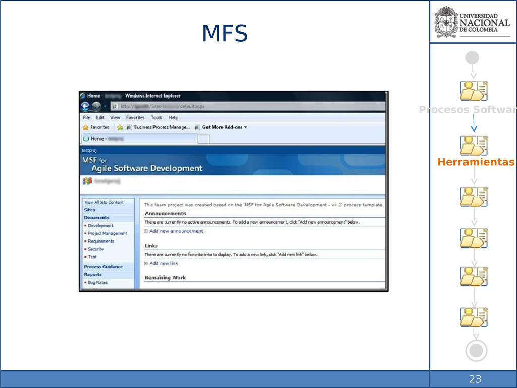517x388 pixels.
Task: Click the step icon directly below Herramientas
Action: 474,197
